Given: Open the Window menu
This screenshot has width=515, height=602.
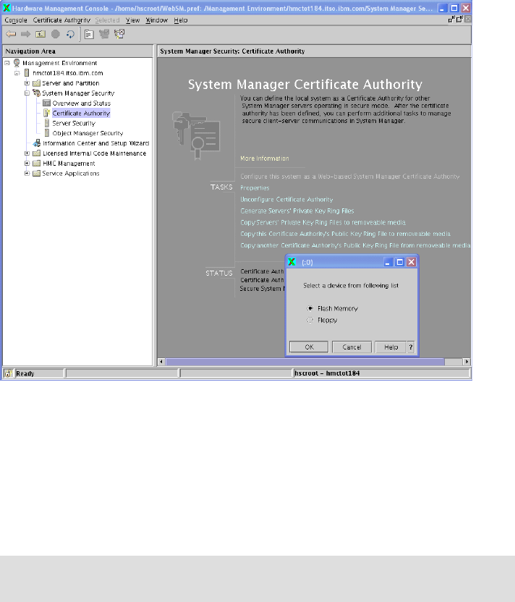Looking at the screenshot, I should tap(156, 20).
